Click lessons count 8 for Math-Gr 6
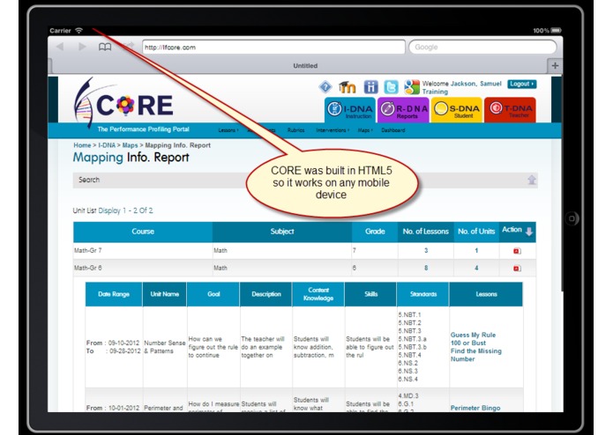The image size is (613, 435). [x=426, y=268]
